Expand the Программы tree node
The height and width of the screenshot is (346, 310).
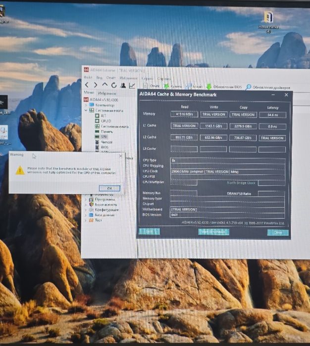coord(86,199)
